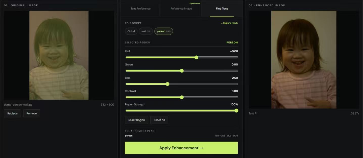The image size is (363, 158).
Task: Select the person region chip
Action: 164,31
